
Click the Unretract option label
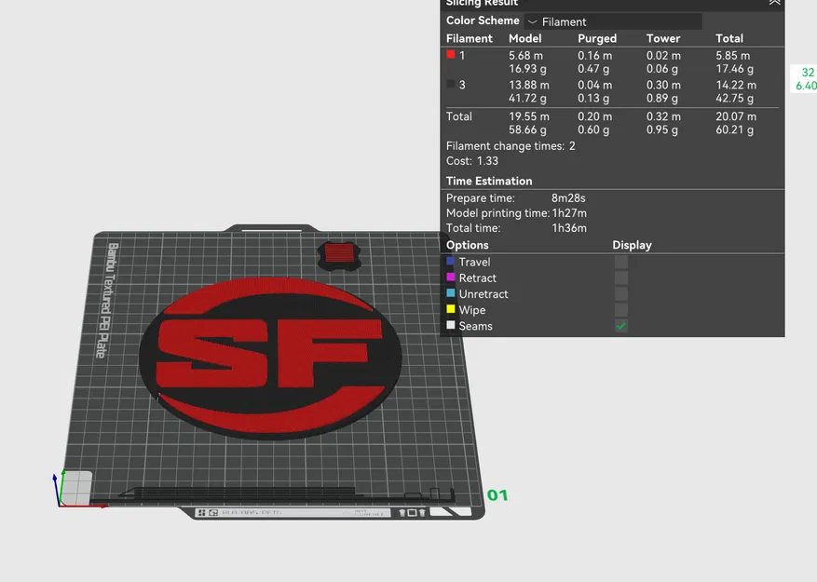[x=483, y=294]
